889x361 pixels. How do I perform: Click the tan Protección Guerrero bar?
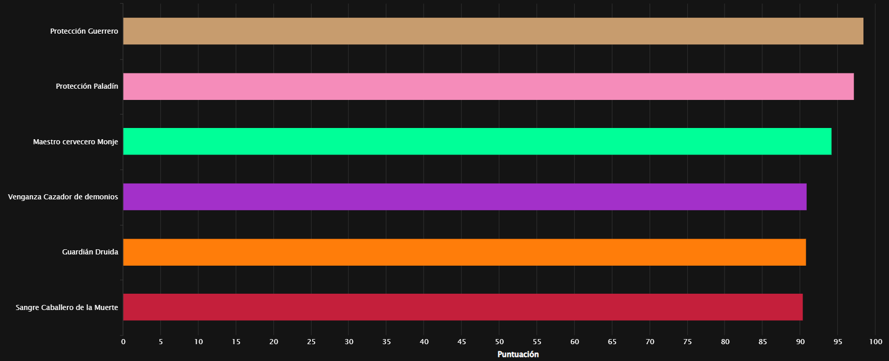pyautogui.click(x=493, y=31)
